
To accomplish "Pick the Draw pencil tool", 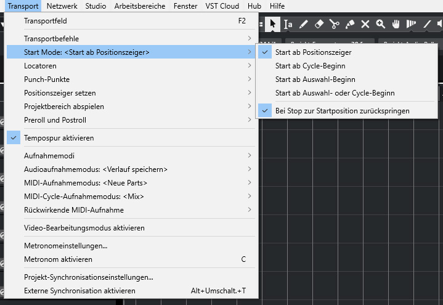I will pyautogui.click(x=303, y=24).
